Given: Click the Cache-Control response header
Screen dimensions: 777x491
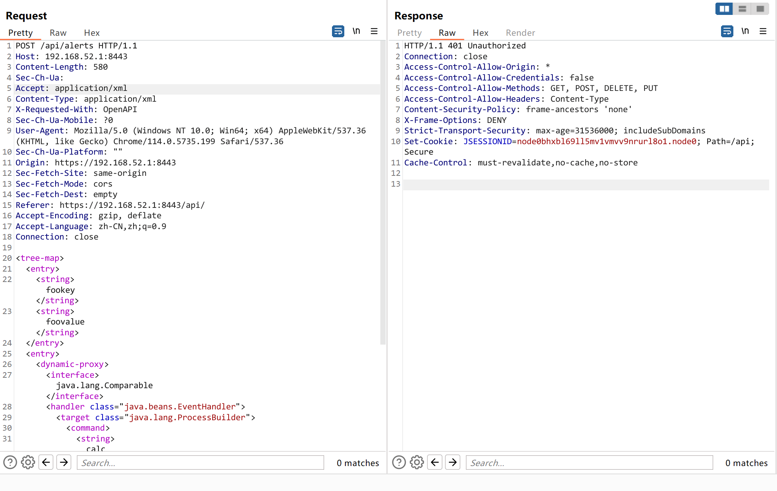Looking at the screenshot, I should 521,163.
